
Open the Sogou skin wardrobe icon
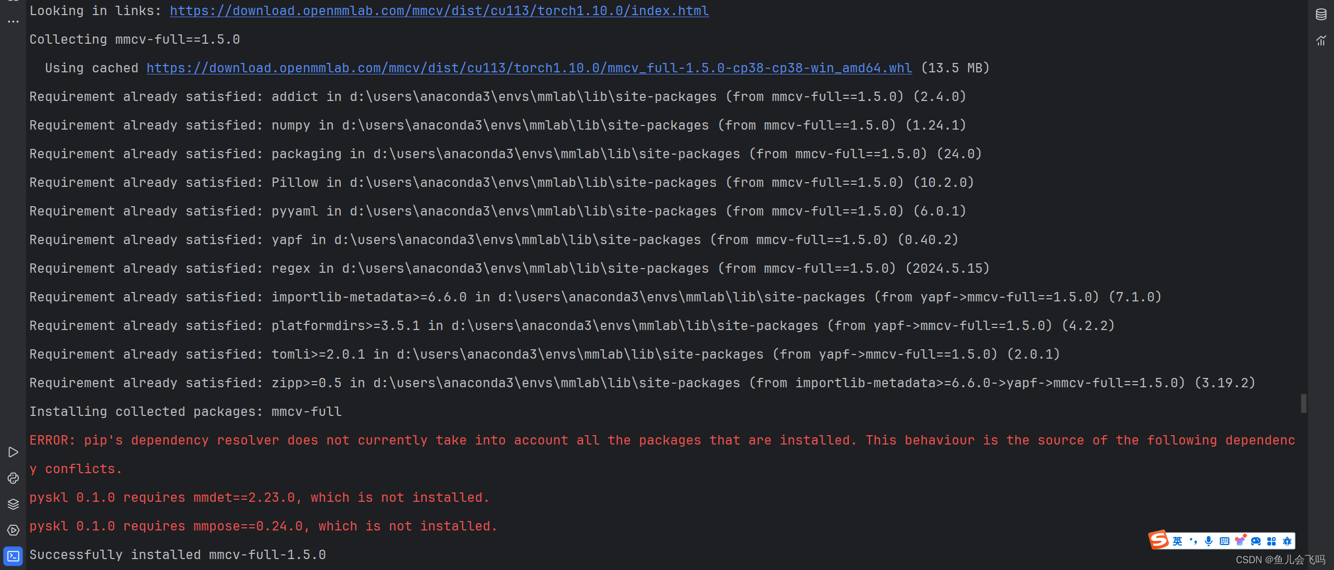(x=1241, y=541)
